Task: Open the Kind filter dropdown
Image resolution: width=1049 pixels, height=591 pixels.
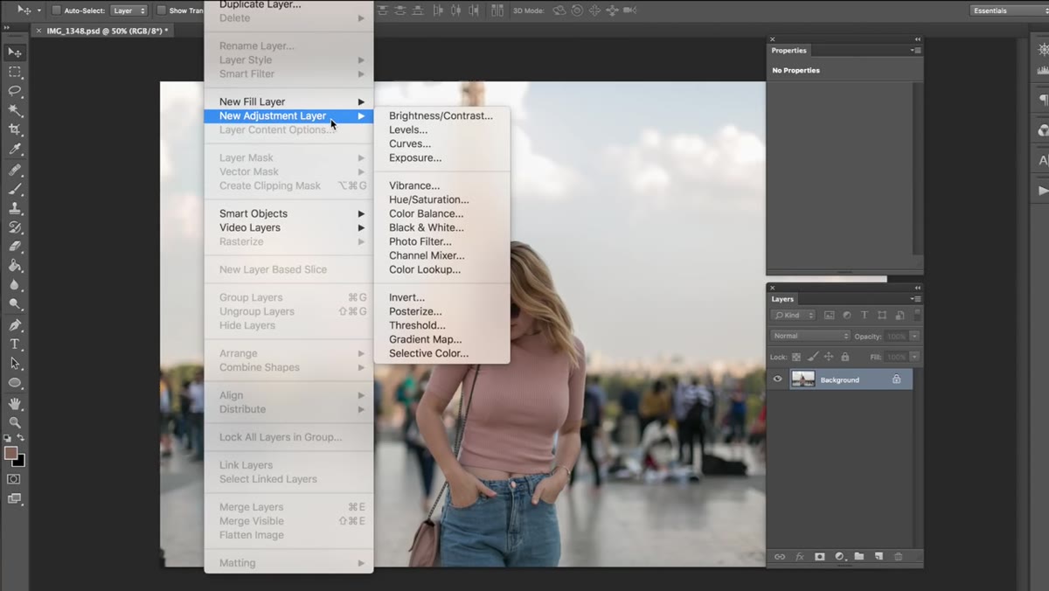Action: [793, 315]
